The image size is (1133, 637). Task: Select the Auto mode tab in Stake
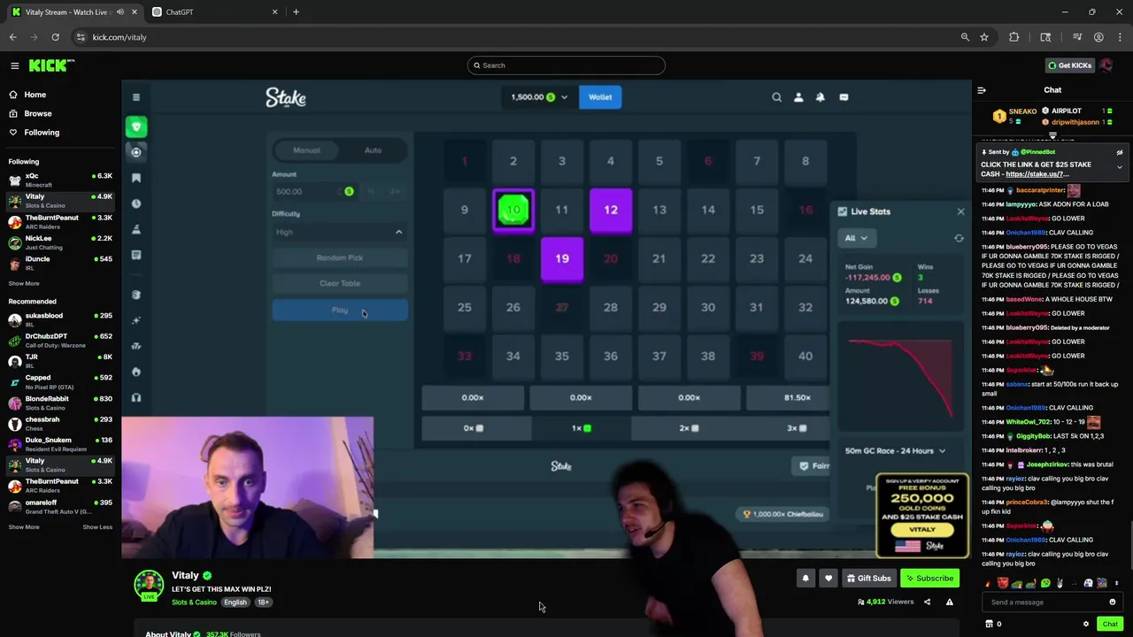(x=373, y=150)
